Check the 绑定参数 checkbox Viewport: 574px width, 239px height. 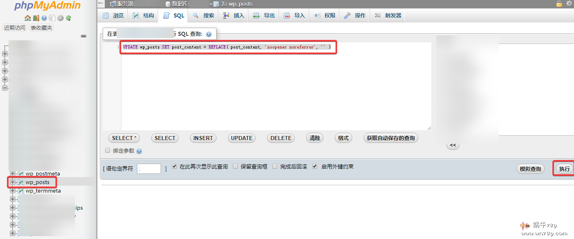pos(107,150)
